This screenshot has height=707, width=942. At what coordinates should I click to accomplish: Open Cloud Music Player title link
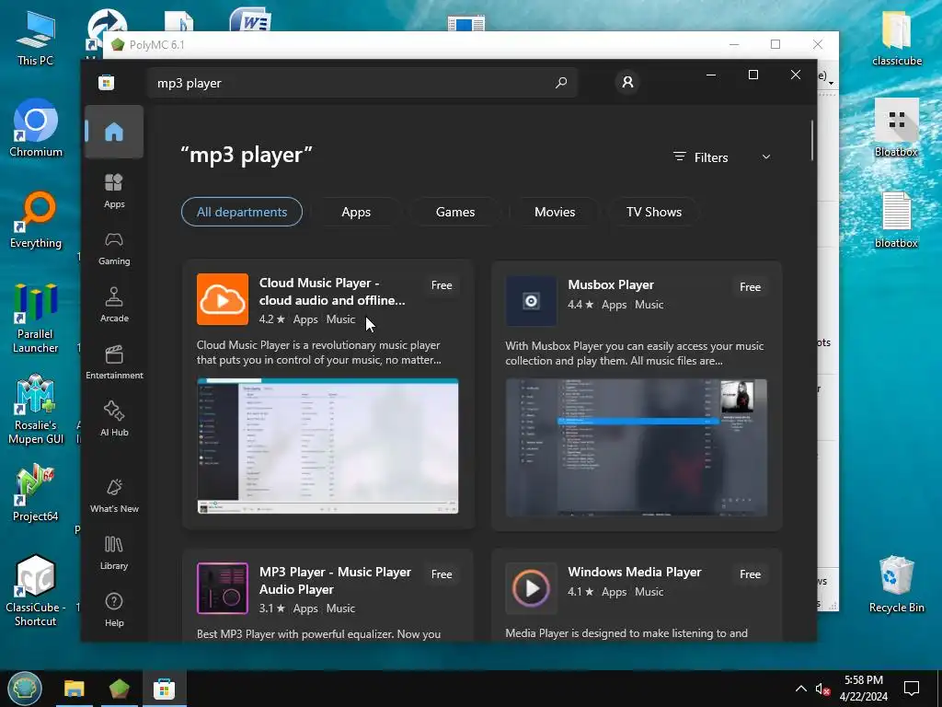pyautogui.click(x=331, y=292)
